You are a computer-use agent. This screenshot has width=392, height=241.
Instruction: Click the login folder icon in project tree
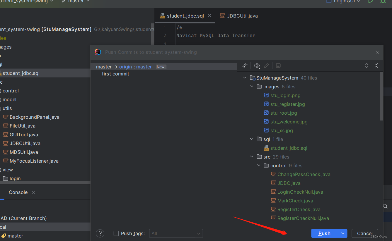pos(6,178)
